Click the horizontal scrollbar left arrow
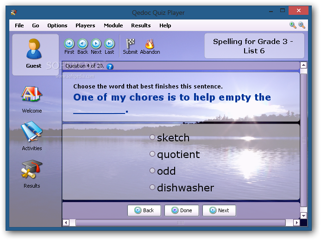The width and height of the screenshot is (321, 240). tap(66, 222)
